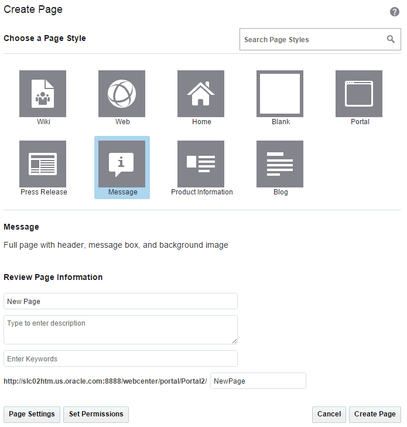Click the Product Information label text
407x427 pixels.
(x=201, y=192)
